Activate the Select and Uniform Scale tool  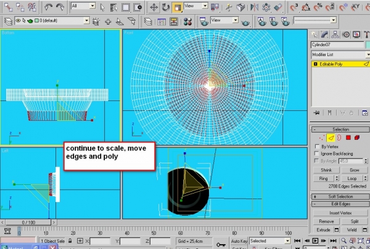(177, 7)
